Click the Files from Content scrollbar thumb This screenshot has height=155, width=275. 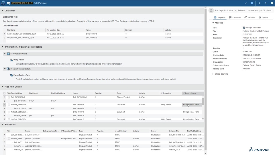tap(203, 101)
